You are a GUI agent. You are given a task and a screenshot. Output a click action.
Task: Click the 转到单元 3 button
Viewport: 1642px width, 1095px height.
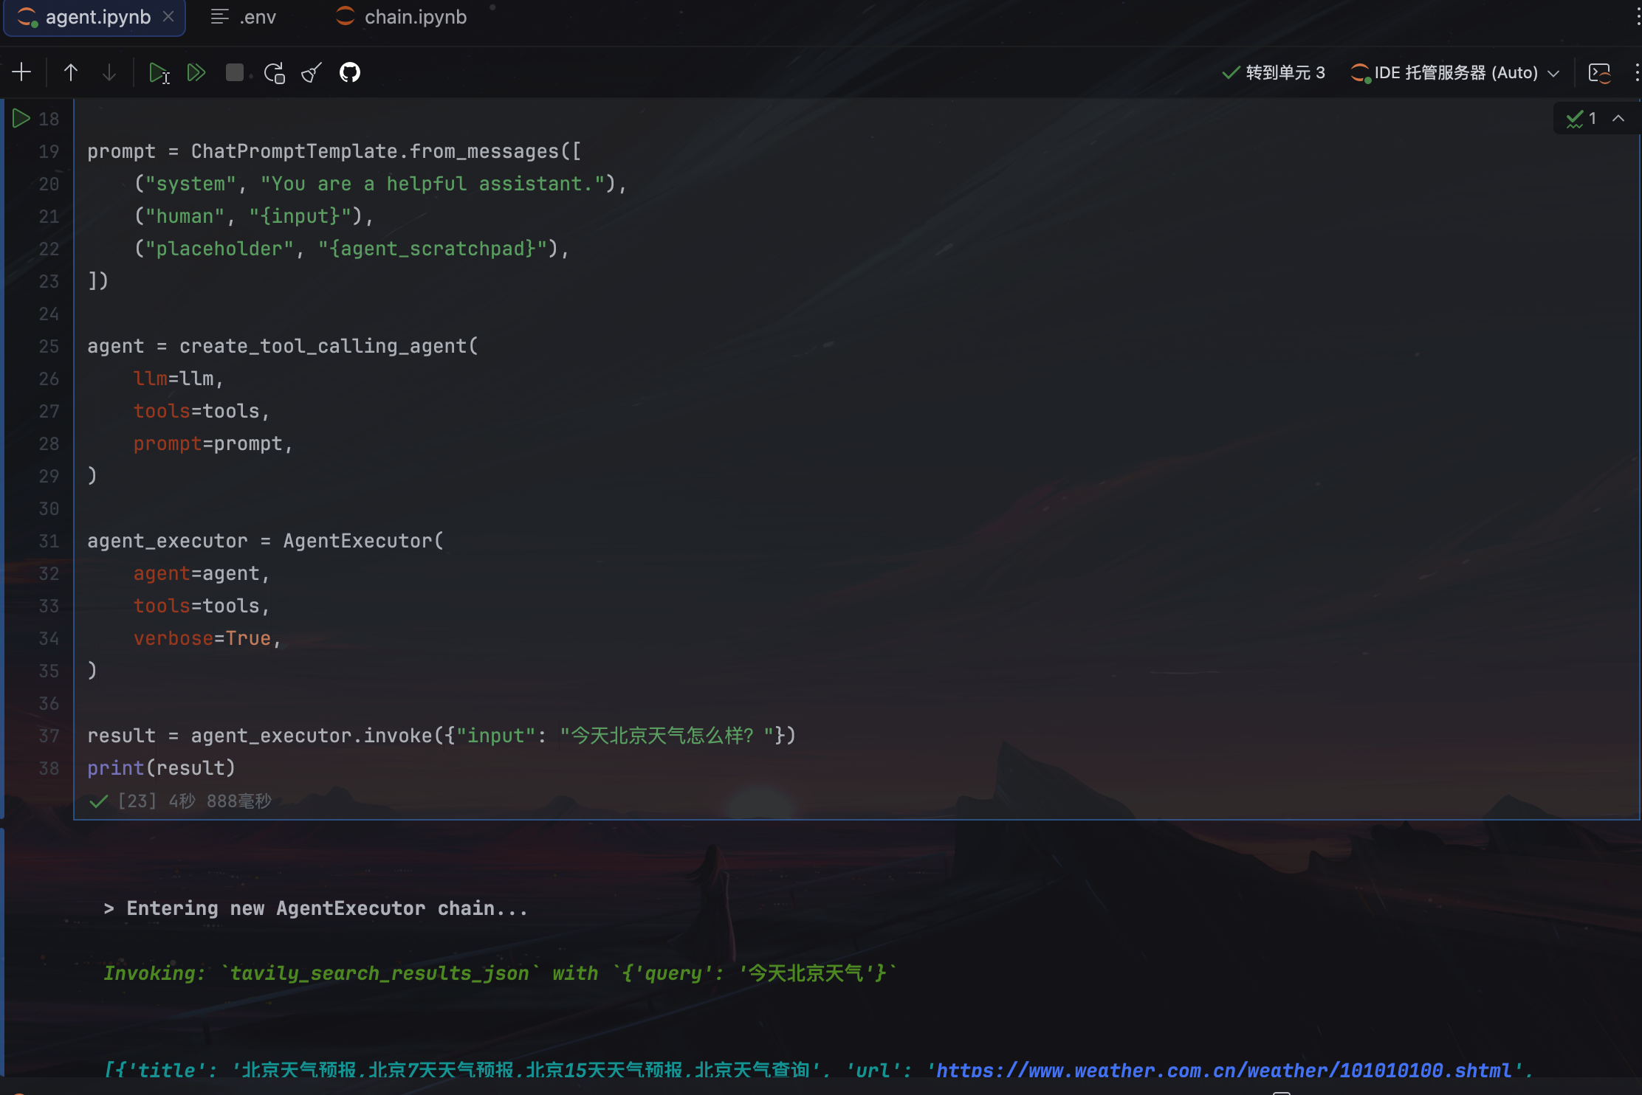pyautogui.click(x=1274, y=72)
